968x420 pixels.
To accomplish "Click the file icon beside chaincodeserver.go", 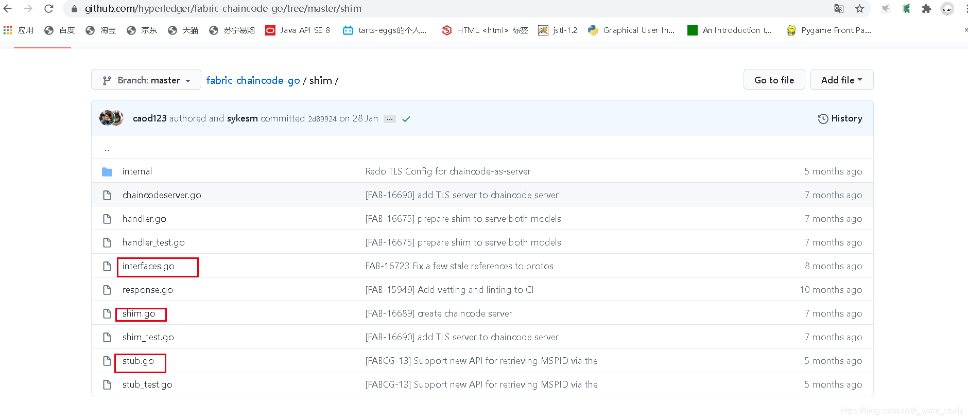I will [x=107, y=195].
